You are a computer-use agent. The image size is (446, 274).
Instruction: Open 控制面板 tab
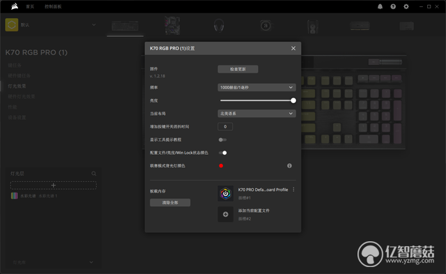(x=53, y=6)
